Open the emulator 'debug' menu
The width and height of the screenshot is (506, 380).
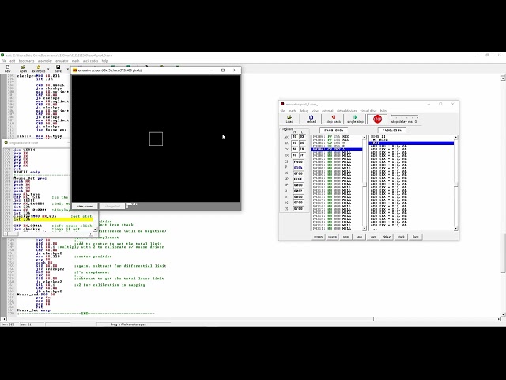click(x=304, y=111)
